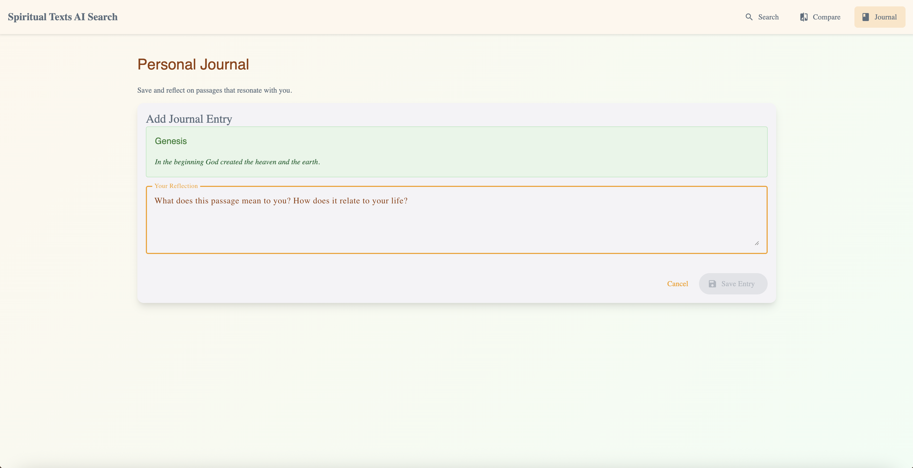The height and width of the screenshot is (468, 913).
Task: Click the quoted Genesis verse text
Action: 237,162
